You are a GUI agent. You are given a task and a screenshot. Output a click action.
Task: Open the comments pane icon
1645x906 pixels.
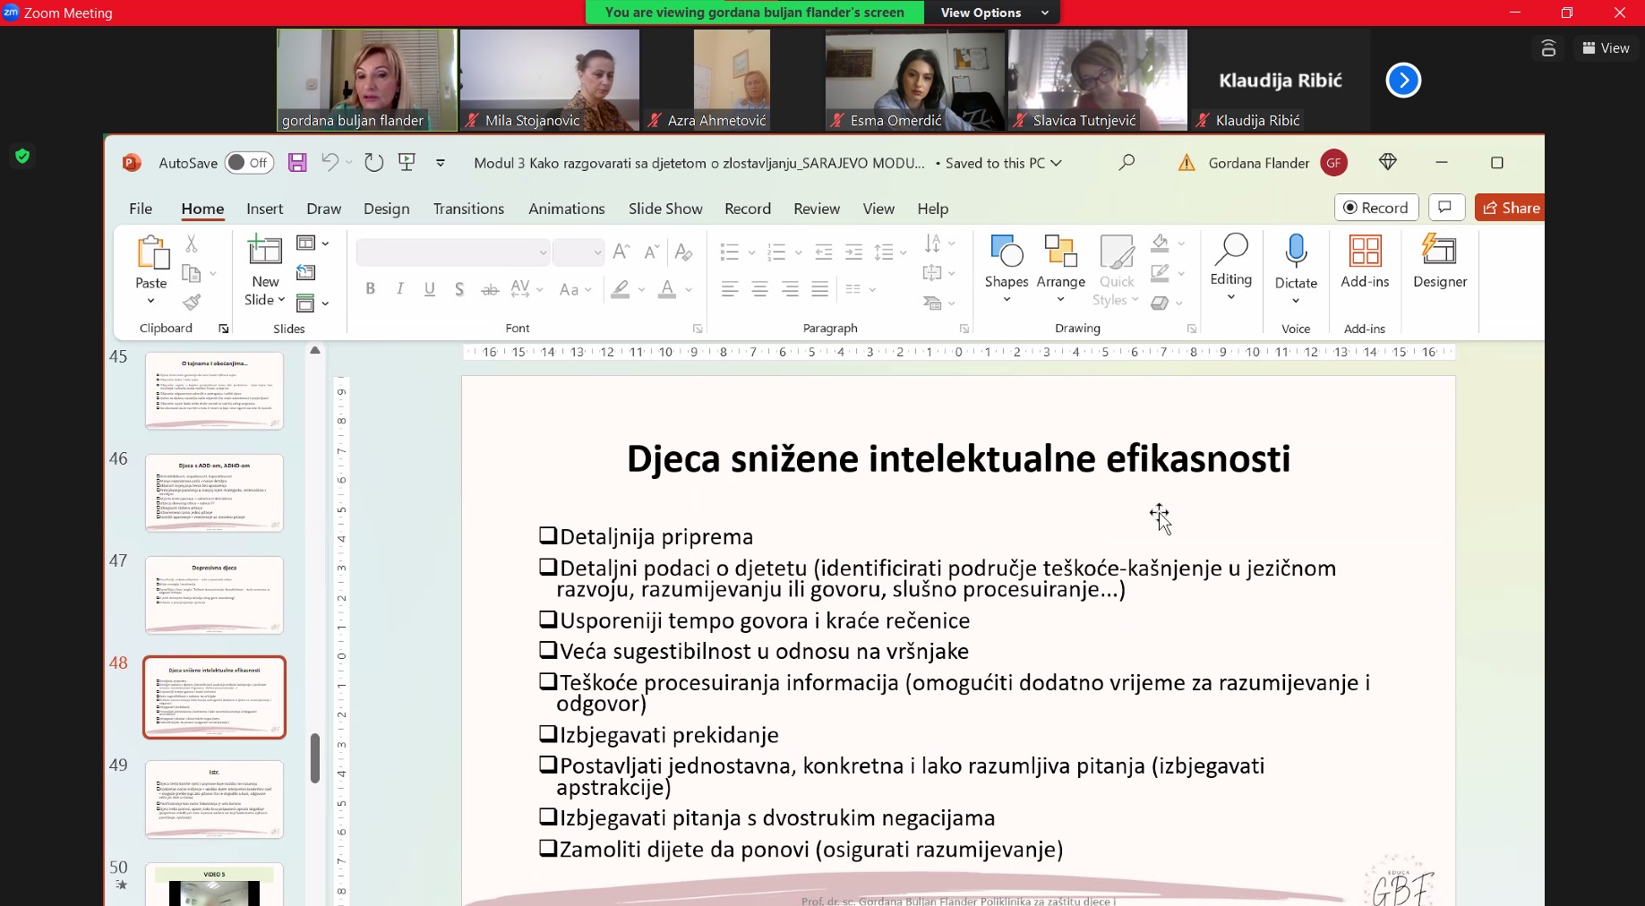point(1444,208)
